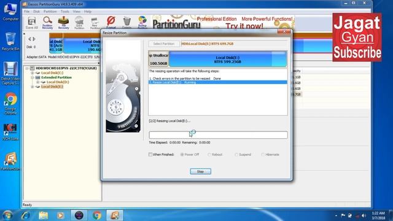393x221 pixels.
Task: Click the Delete trash-can toolbar icon
Action: tap(127, 23)
